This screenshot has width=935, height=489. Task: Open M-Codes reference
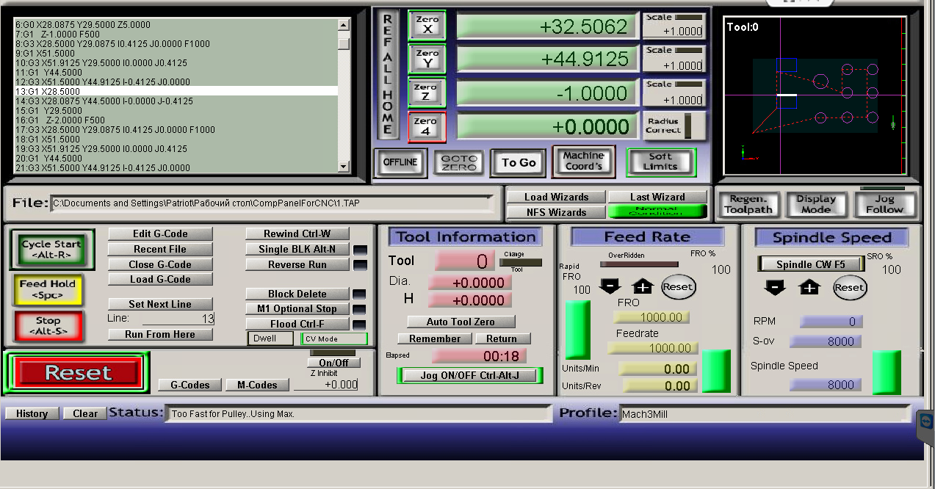[257, 385]
